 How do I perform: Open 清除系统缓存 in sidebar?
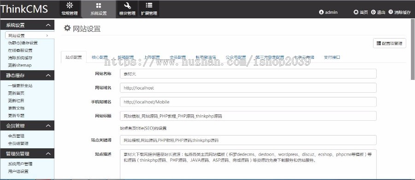tap(20, 58)
